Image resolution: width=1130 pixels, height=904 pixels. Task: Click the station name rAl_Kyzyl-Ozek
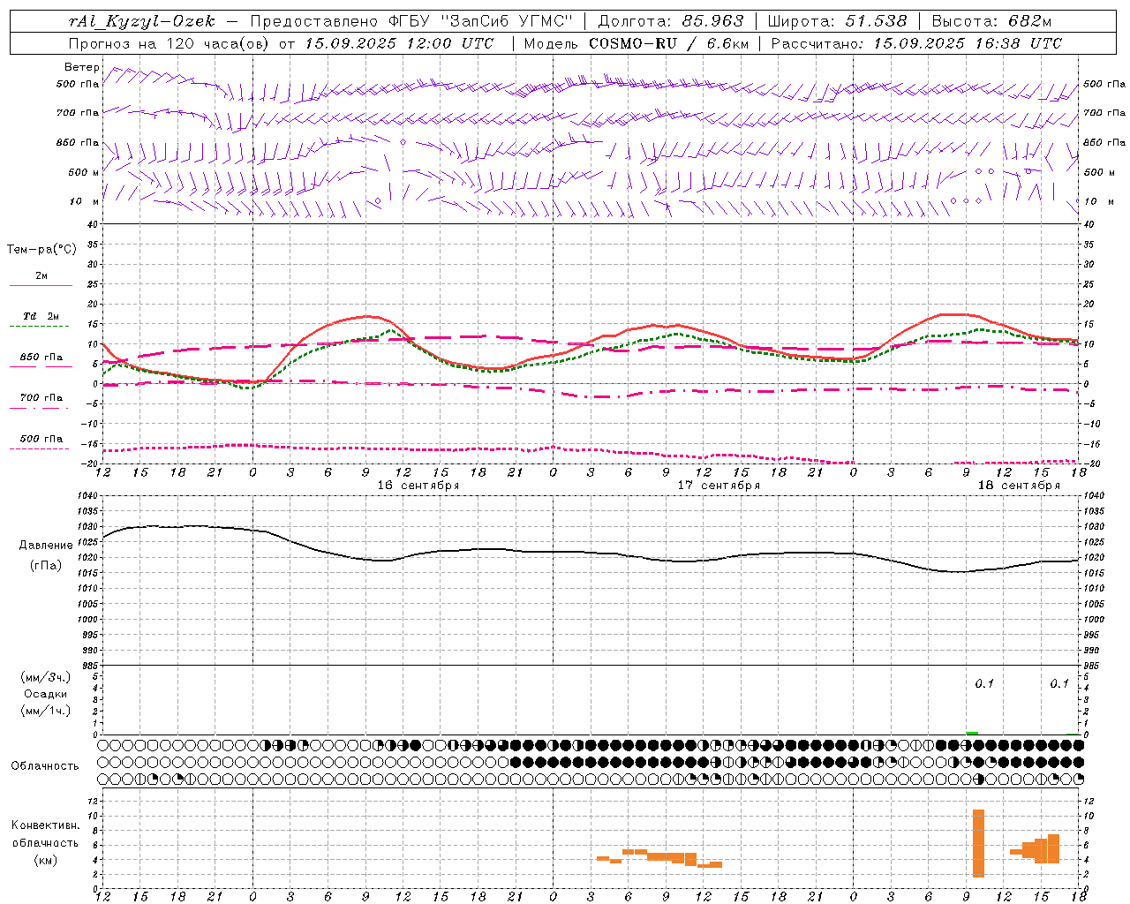coord(141,22)
